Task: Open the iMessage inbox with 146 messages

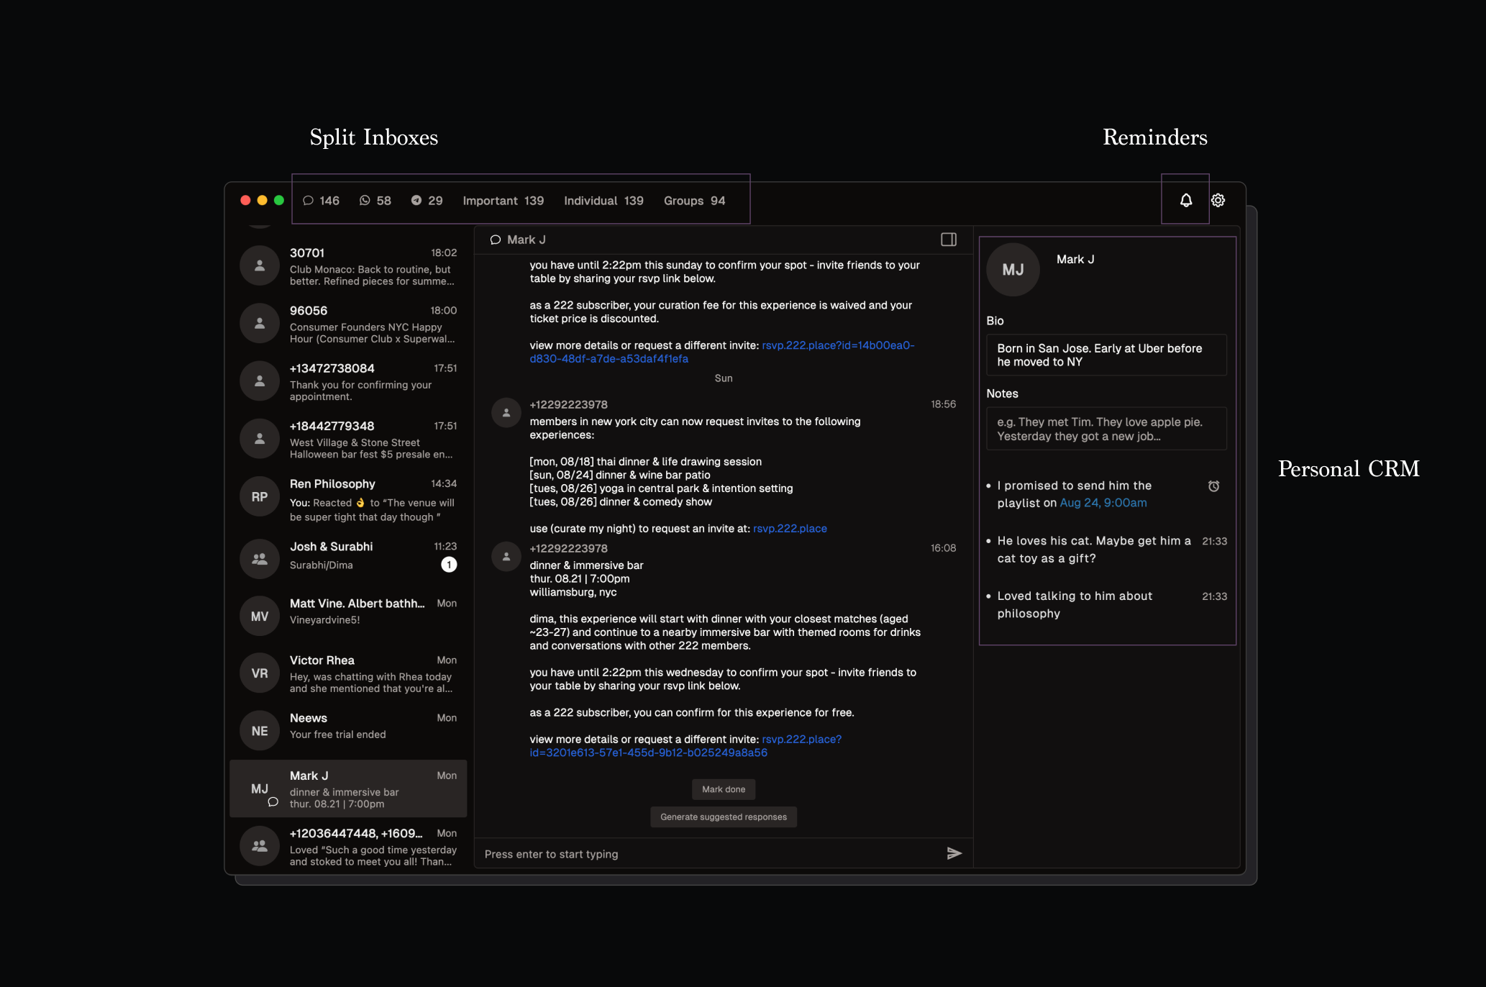Action: (321, 201)
